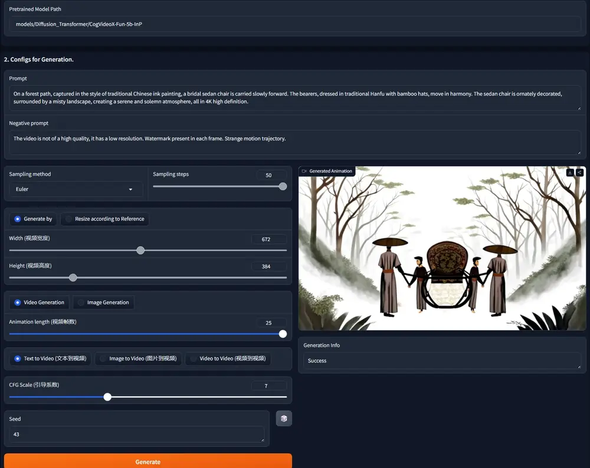
Task: Click the CFG Scale number box
Action: pyautogui.click(x=268, y=385)
